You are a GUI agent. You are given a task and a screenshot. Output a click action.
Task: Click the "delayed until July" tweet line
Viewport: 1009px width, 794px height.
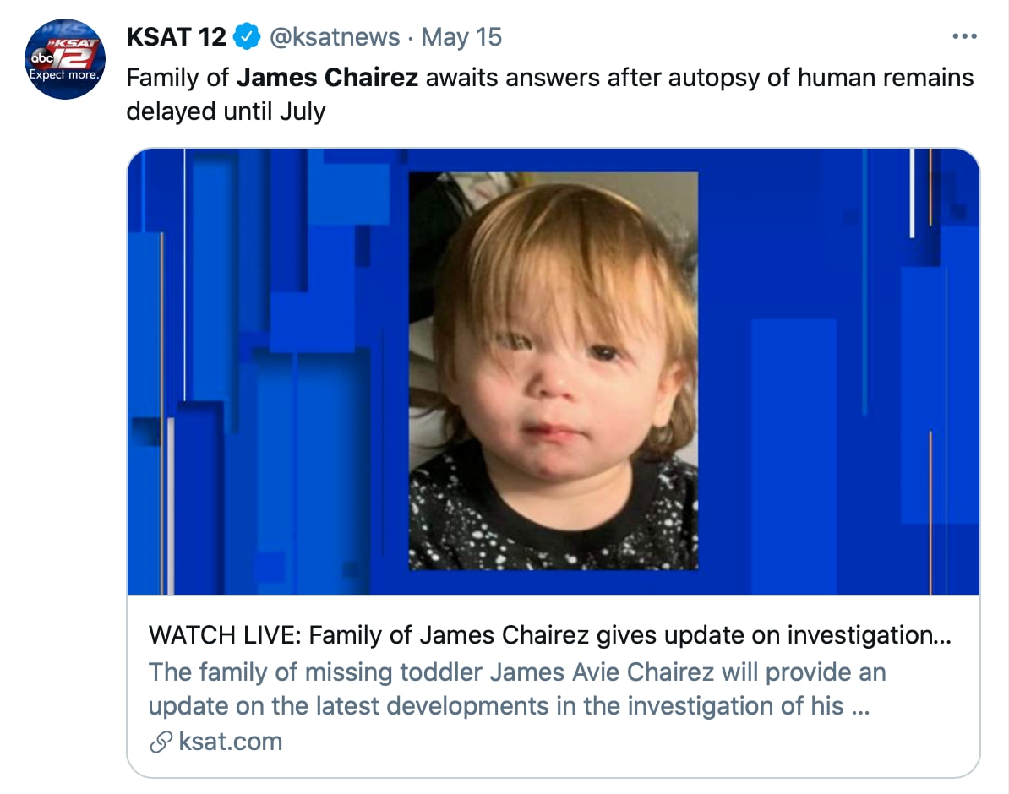226,111
